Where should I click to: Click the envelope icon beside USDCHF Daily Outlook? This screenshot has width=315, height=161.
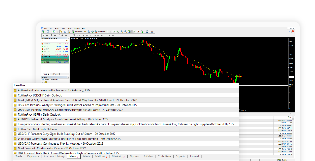15,95
